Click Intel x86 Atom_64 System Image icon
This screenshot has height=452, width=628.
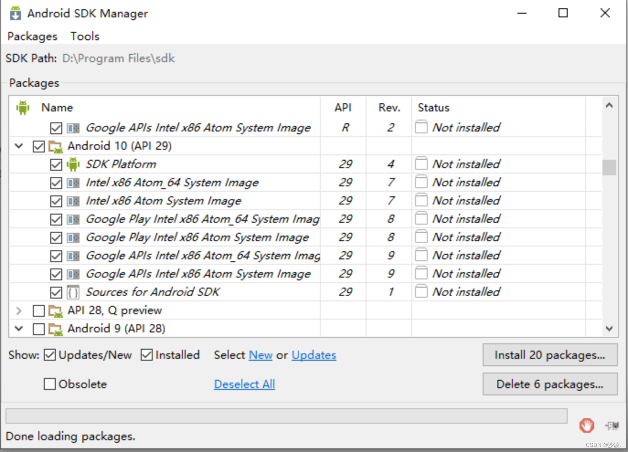73,183
